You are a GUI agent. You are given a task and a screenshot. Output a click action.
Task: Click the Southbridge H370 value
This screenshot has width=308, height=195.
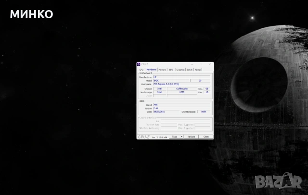tap(182, 92)
